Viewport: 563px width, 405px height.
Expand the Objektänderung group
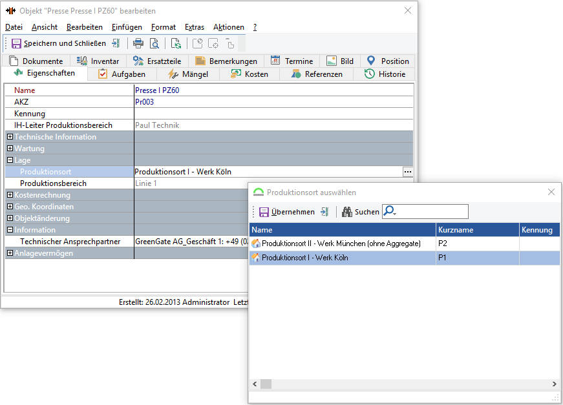10,218
